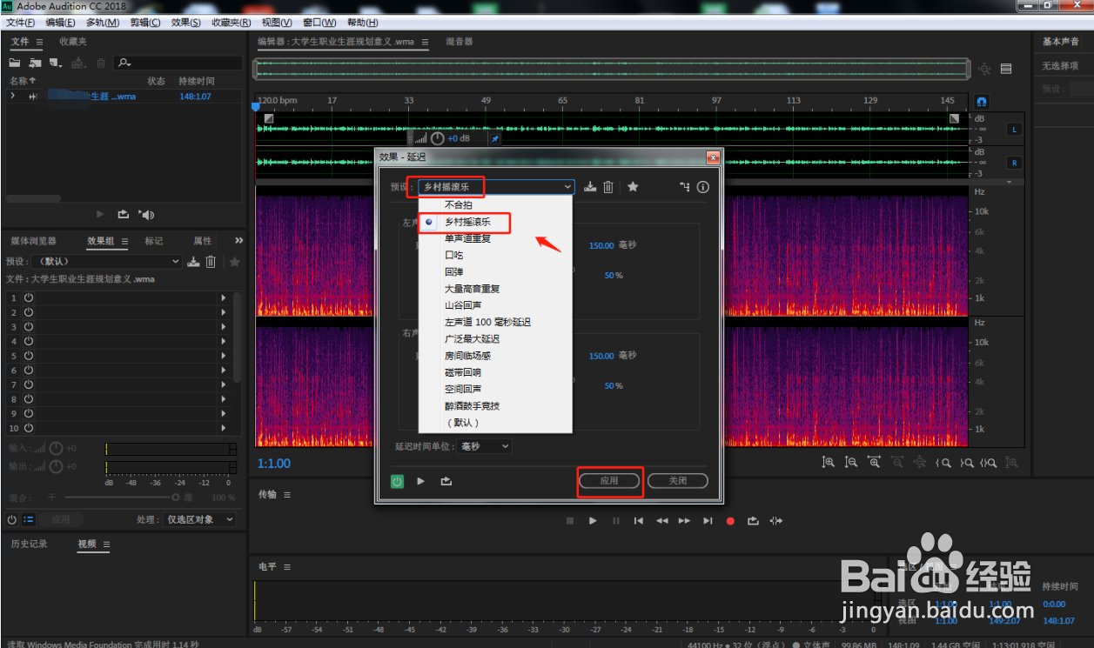This screenshot has width=1094, height=648.
Task: Toggle effects rack main power button
Action: pos(11,519)
